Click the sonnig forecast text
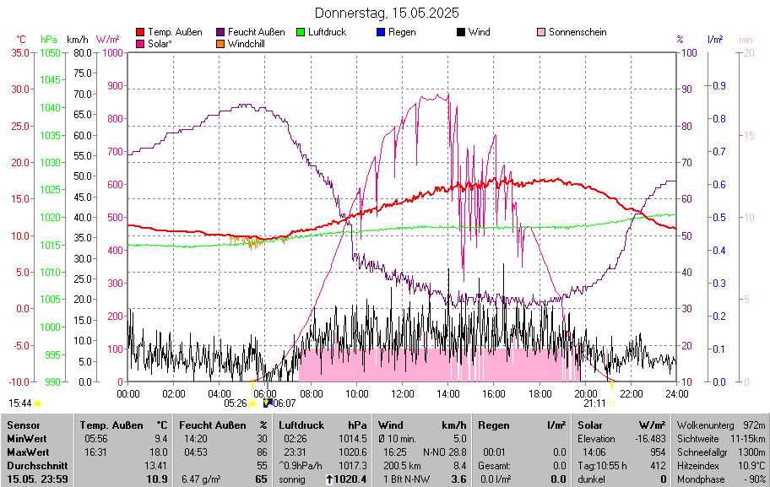The height and width of the screenshot is (487, 770). [291, 479]
